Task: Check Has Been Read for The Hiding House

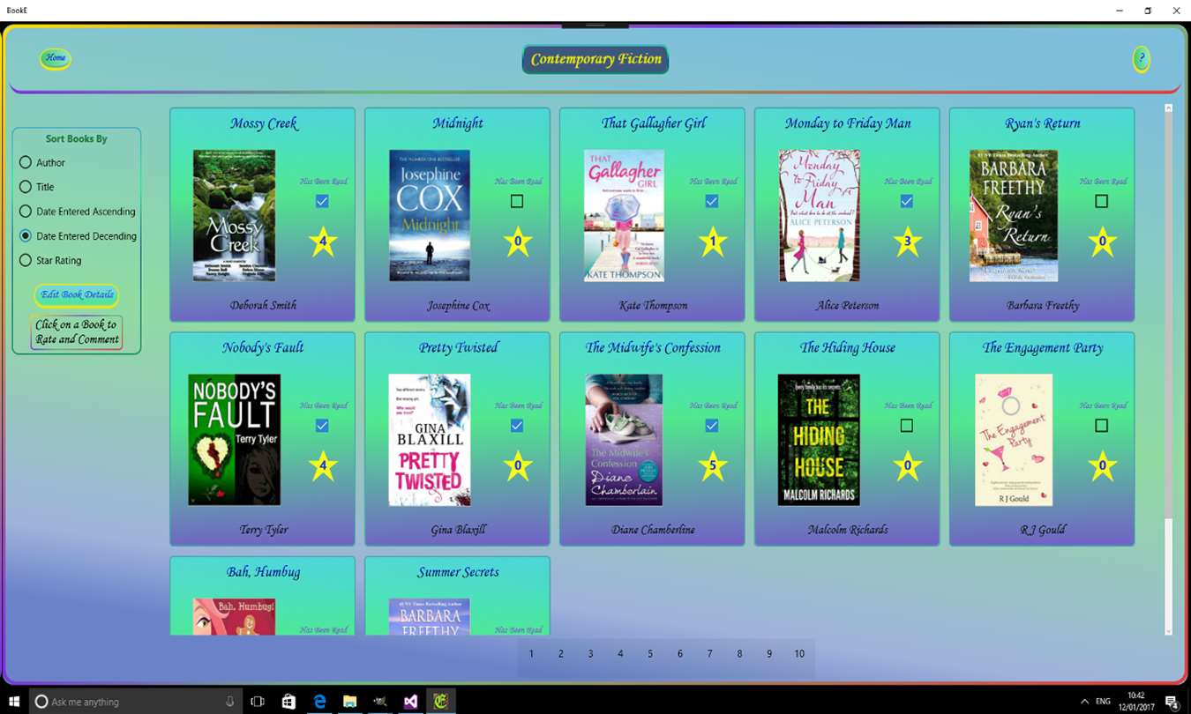Action: [x=907, y=426]
